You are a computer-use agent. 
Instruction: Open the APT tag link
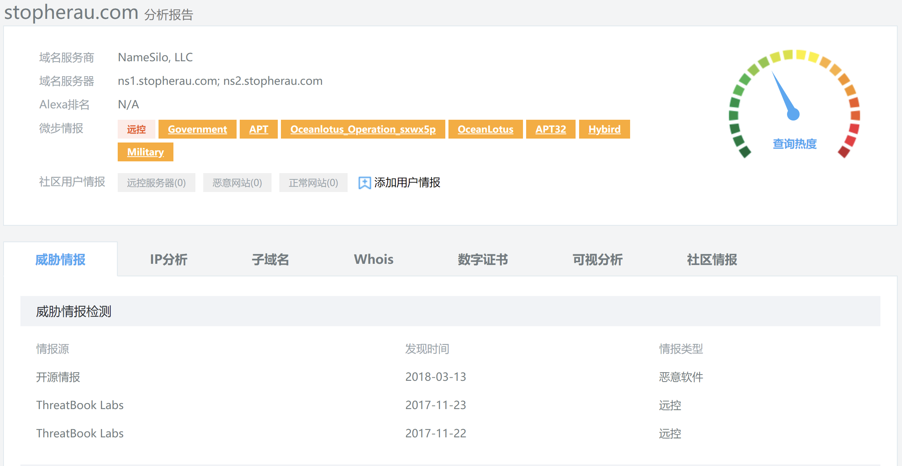[259, 129]
